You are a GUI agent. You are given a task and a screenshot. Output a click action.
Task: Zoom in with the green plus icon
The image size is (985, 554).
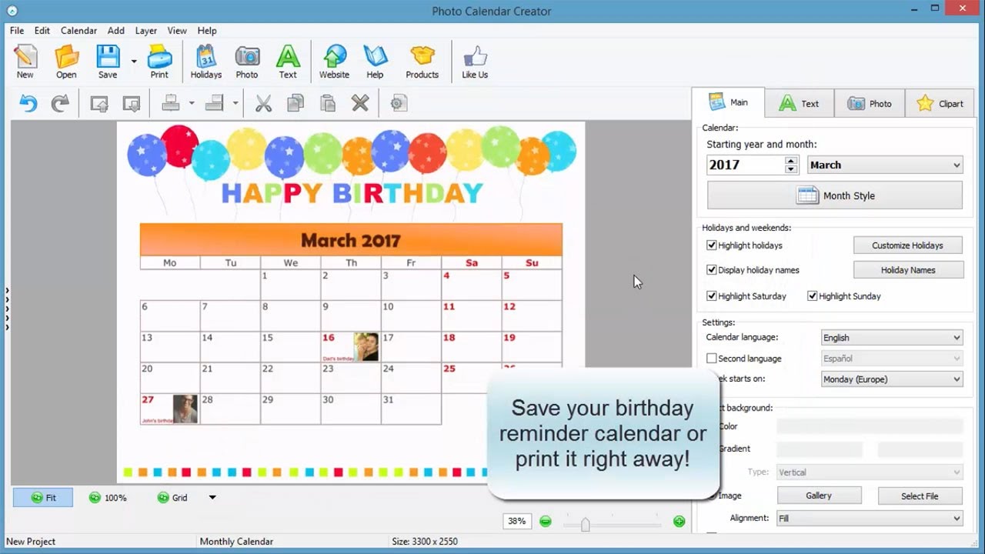[x=679, y=521]
